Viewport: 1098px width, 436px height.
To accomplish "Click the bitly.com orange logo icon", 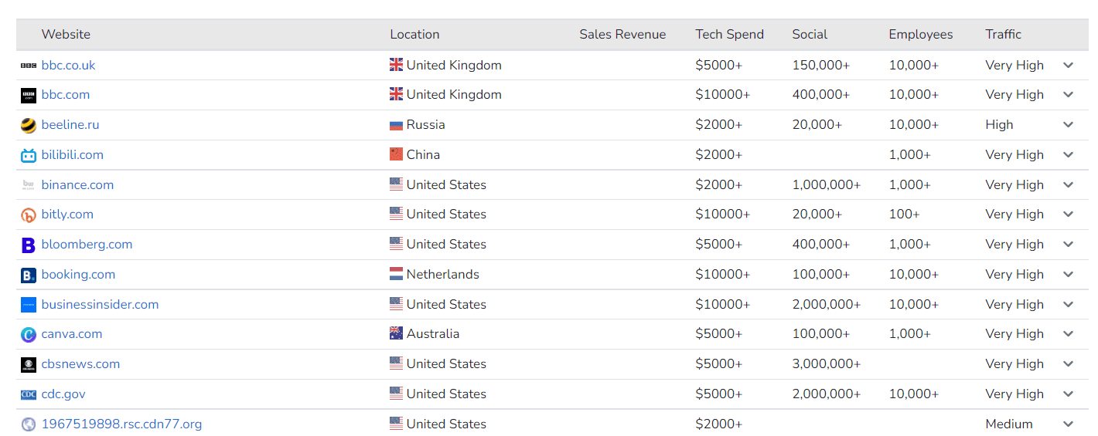I will 29,215.
